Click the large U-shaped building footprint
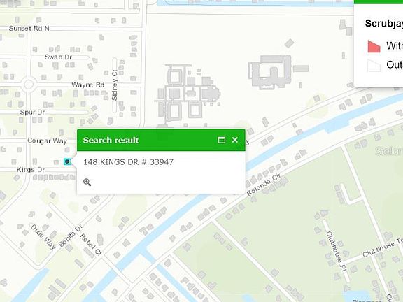Image resolution: width=403 pixels, height=302 pixels. click(270, 72)
